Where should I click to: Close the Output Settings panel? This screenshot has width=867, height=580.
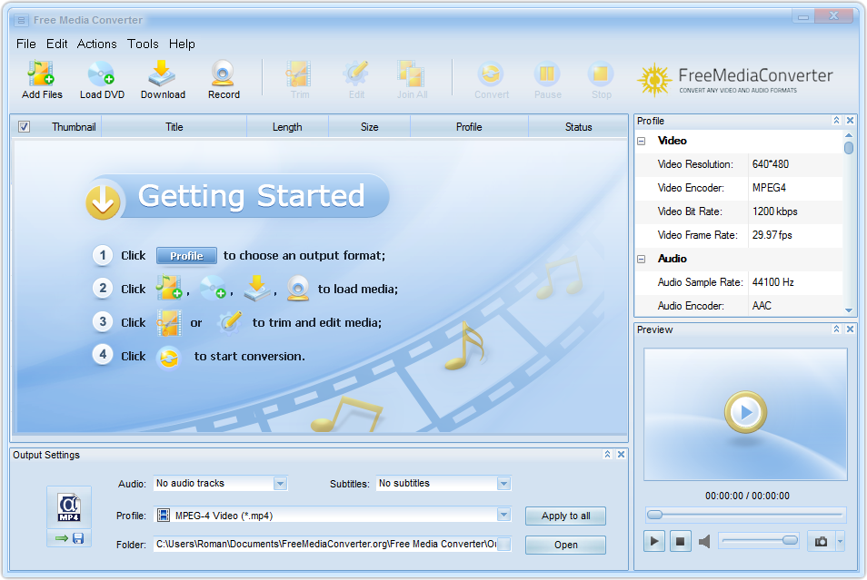622,454
